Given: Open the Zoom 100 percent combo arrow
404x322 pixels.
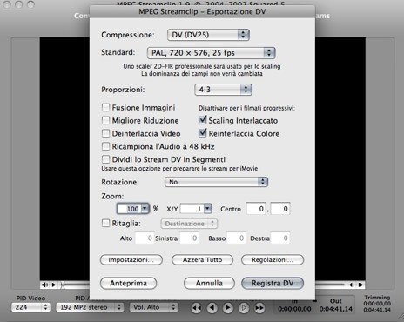Looking at the screenshot, I should coord(145,209).
